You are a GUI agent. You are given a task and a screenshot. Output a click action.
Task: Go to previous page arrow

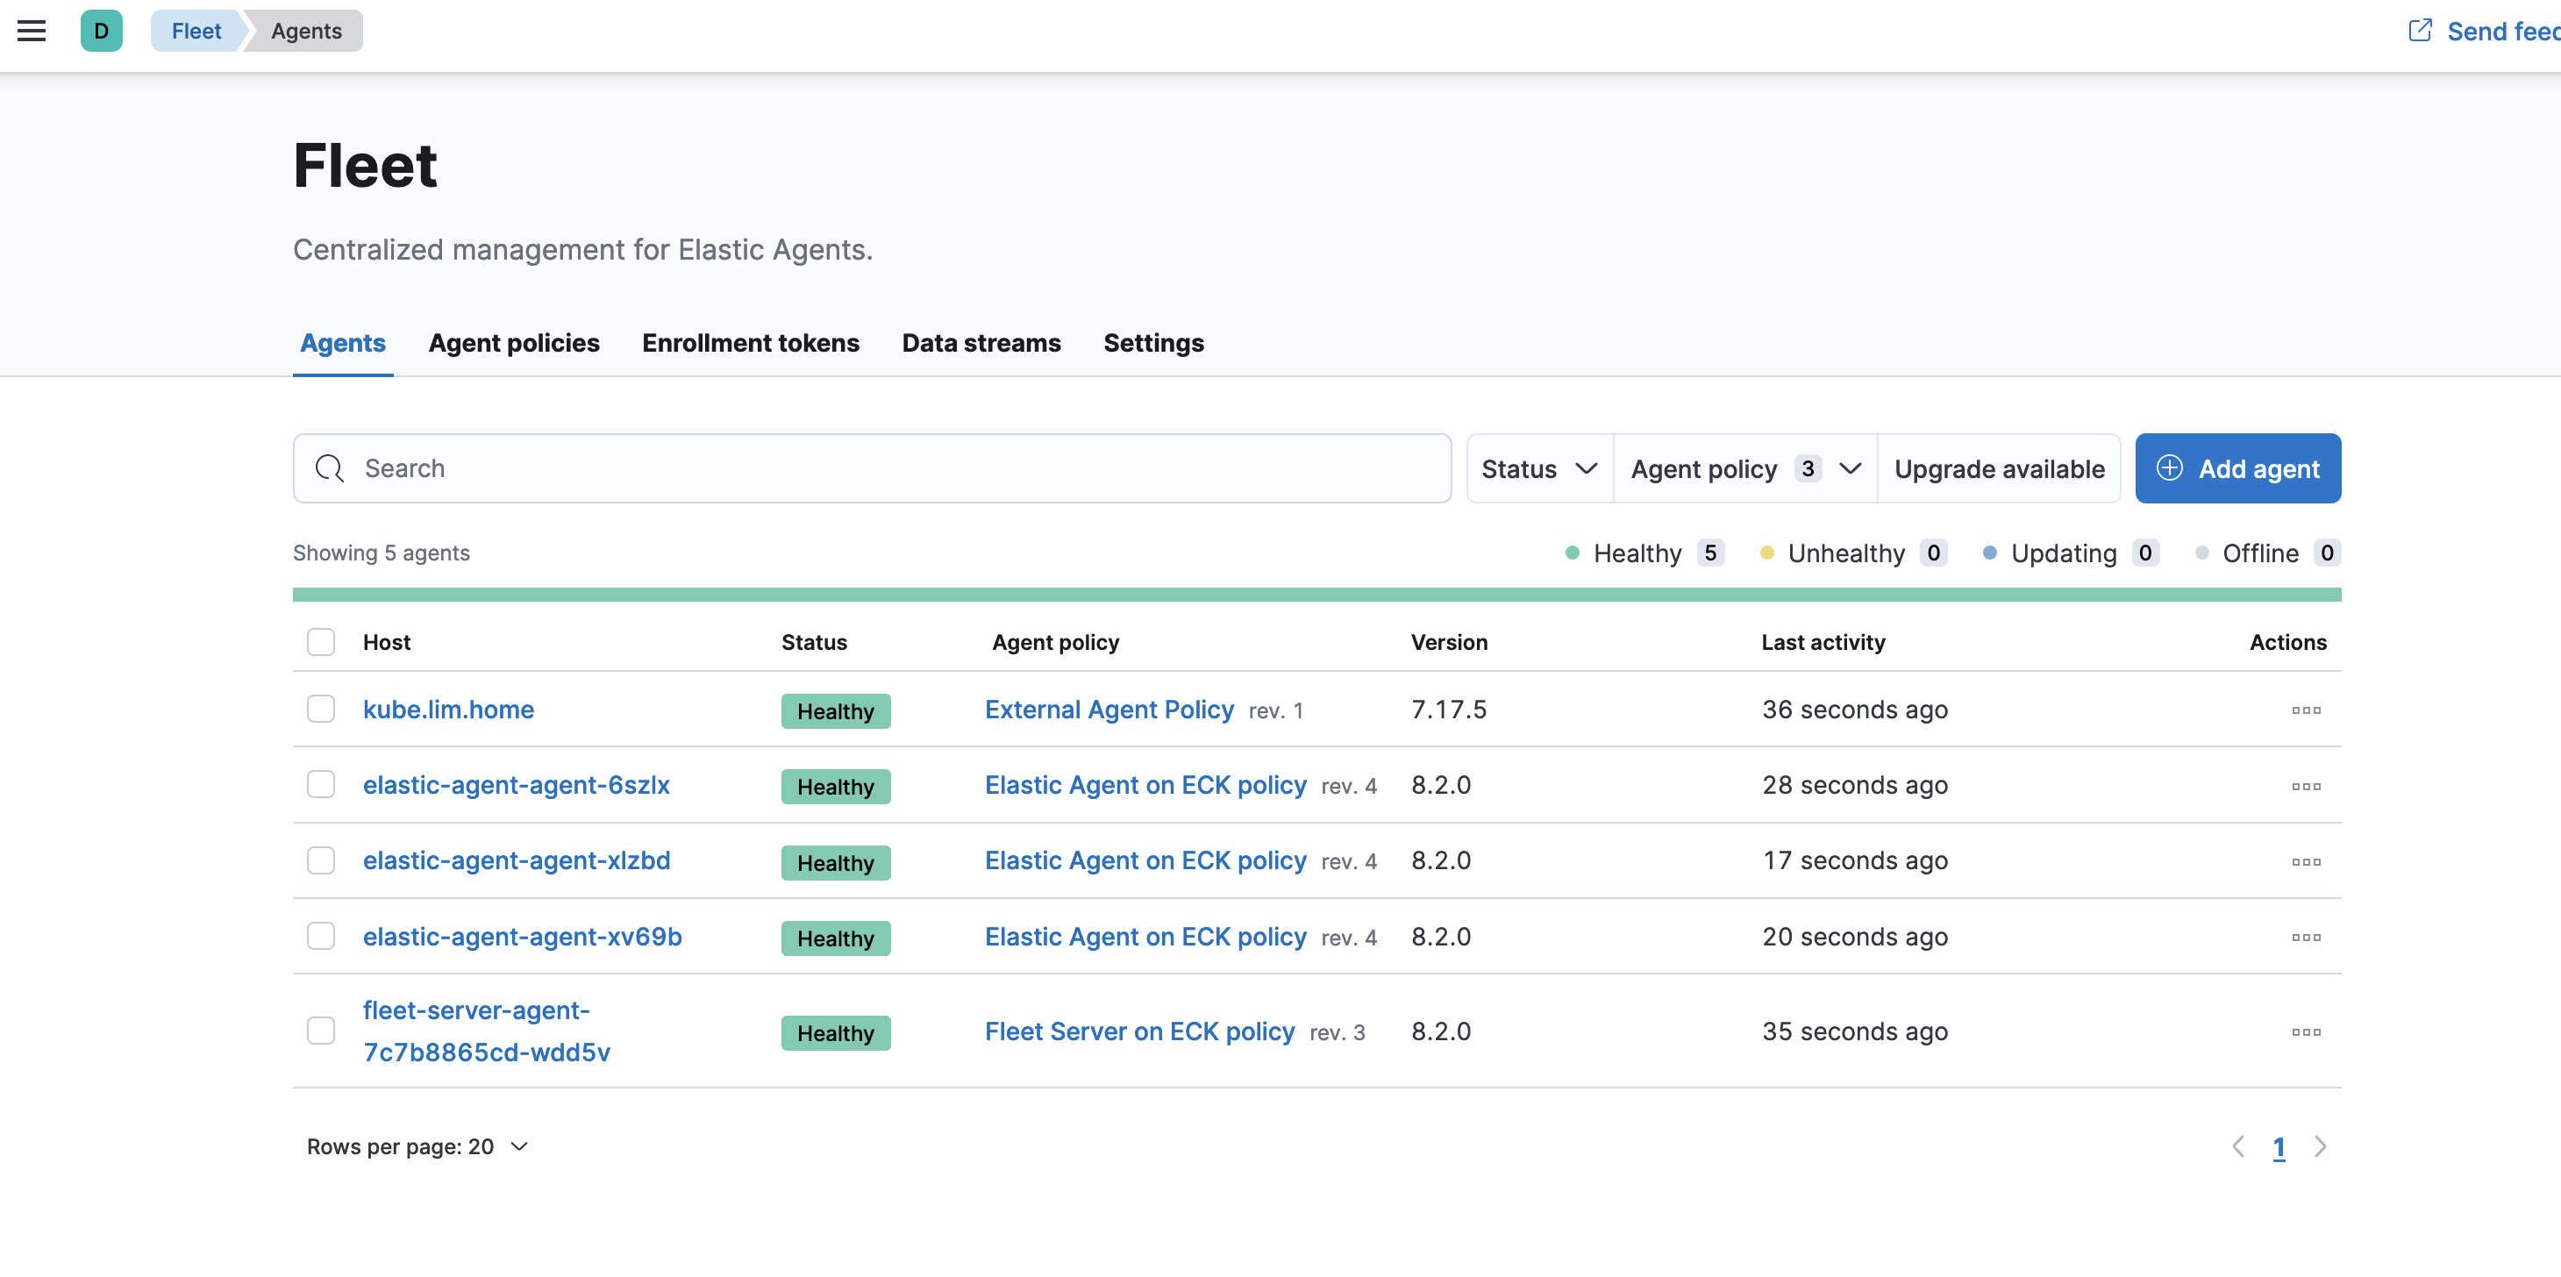(2239, 1146)
